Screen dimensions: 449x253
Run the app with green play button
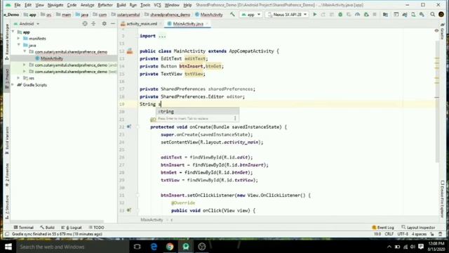[x=315, y=14]
